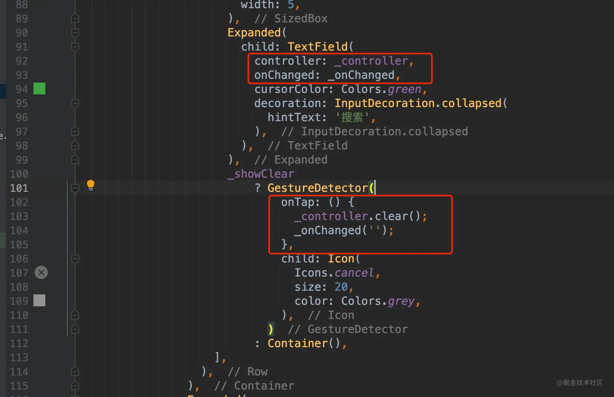This screenshot has height=397, width=614.
Task: Click the '// Row' comment on line 114
Action: coord(248,372)
